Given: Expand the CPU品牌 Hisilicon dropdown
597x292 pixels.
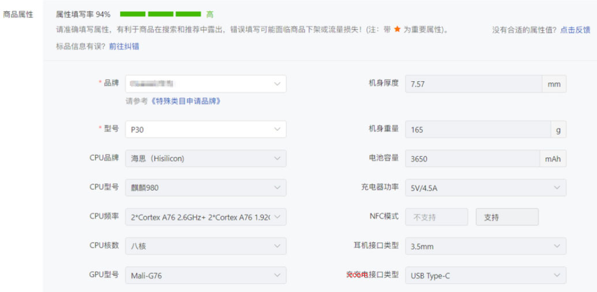Looking at the screenshot, I should 205,158.
